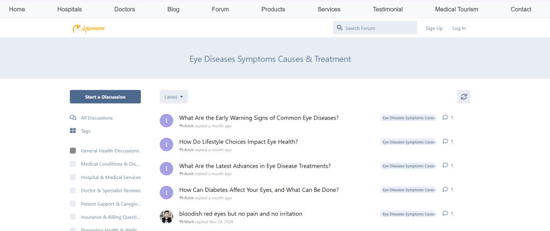Click the search magnifier icon
This screenshot has height=231, width=550.
[339, 28]
